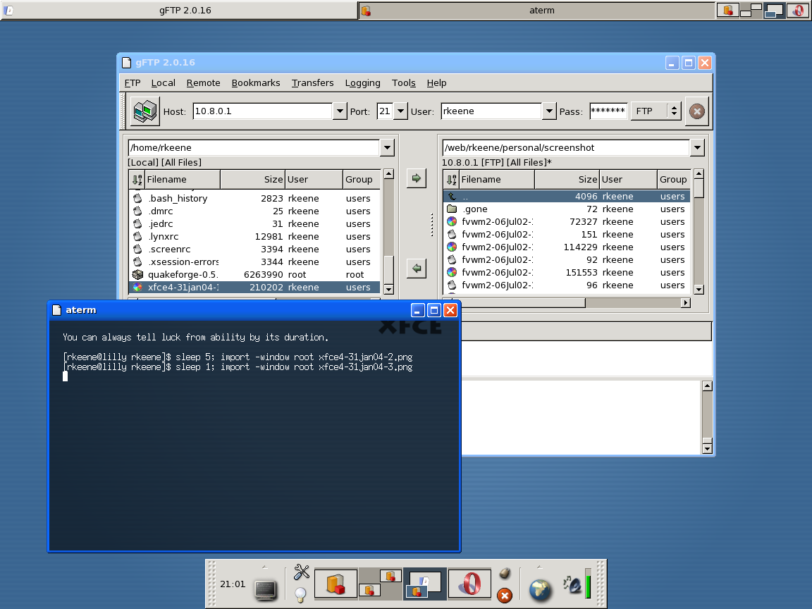Select the gFTP 2.0.16 taskbar entry
812x609 pixels.
point(179,11)
